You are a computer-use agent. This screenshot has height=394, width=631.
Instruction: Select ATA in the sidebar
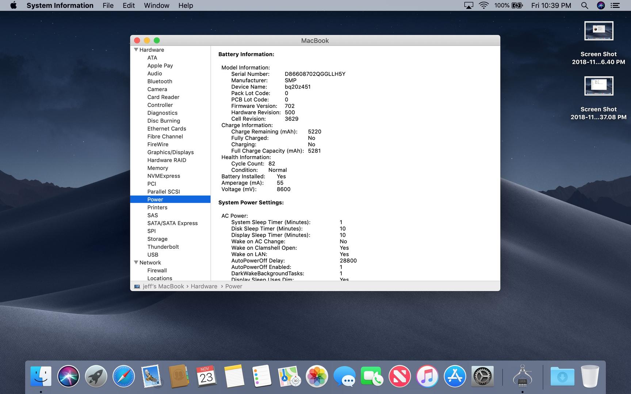152,58
